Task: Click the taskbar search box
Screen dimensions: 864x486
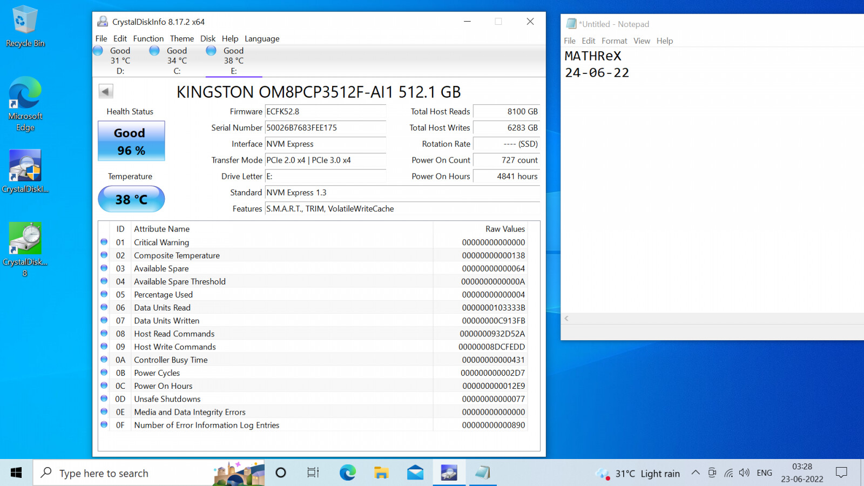Action: coord(149,473)
